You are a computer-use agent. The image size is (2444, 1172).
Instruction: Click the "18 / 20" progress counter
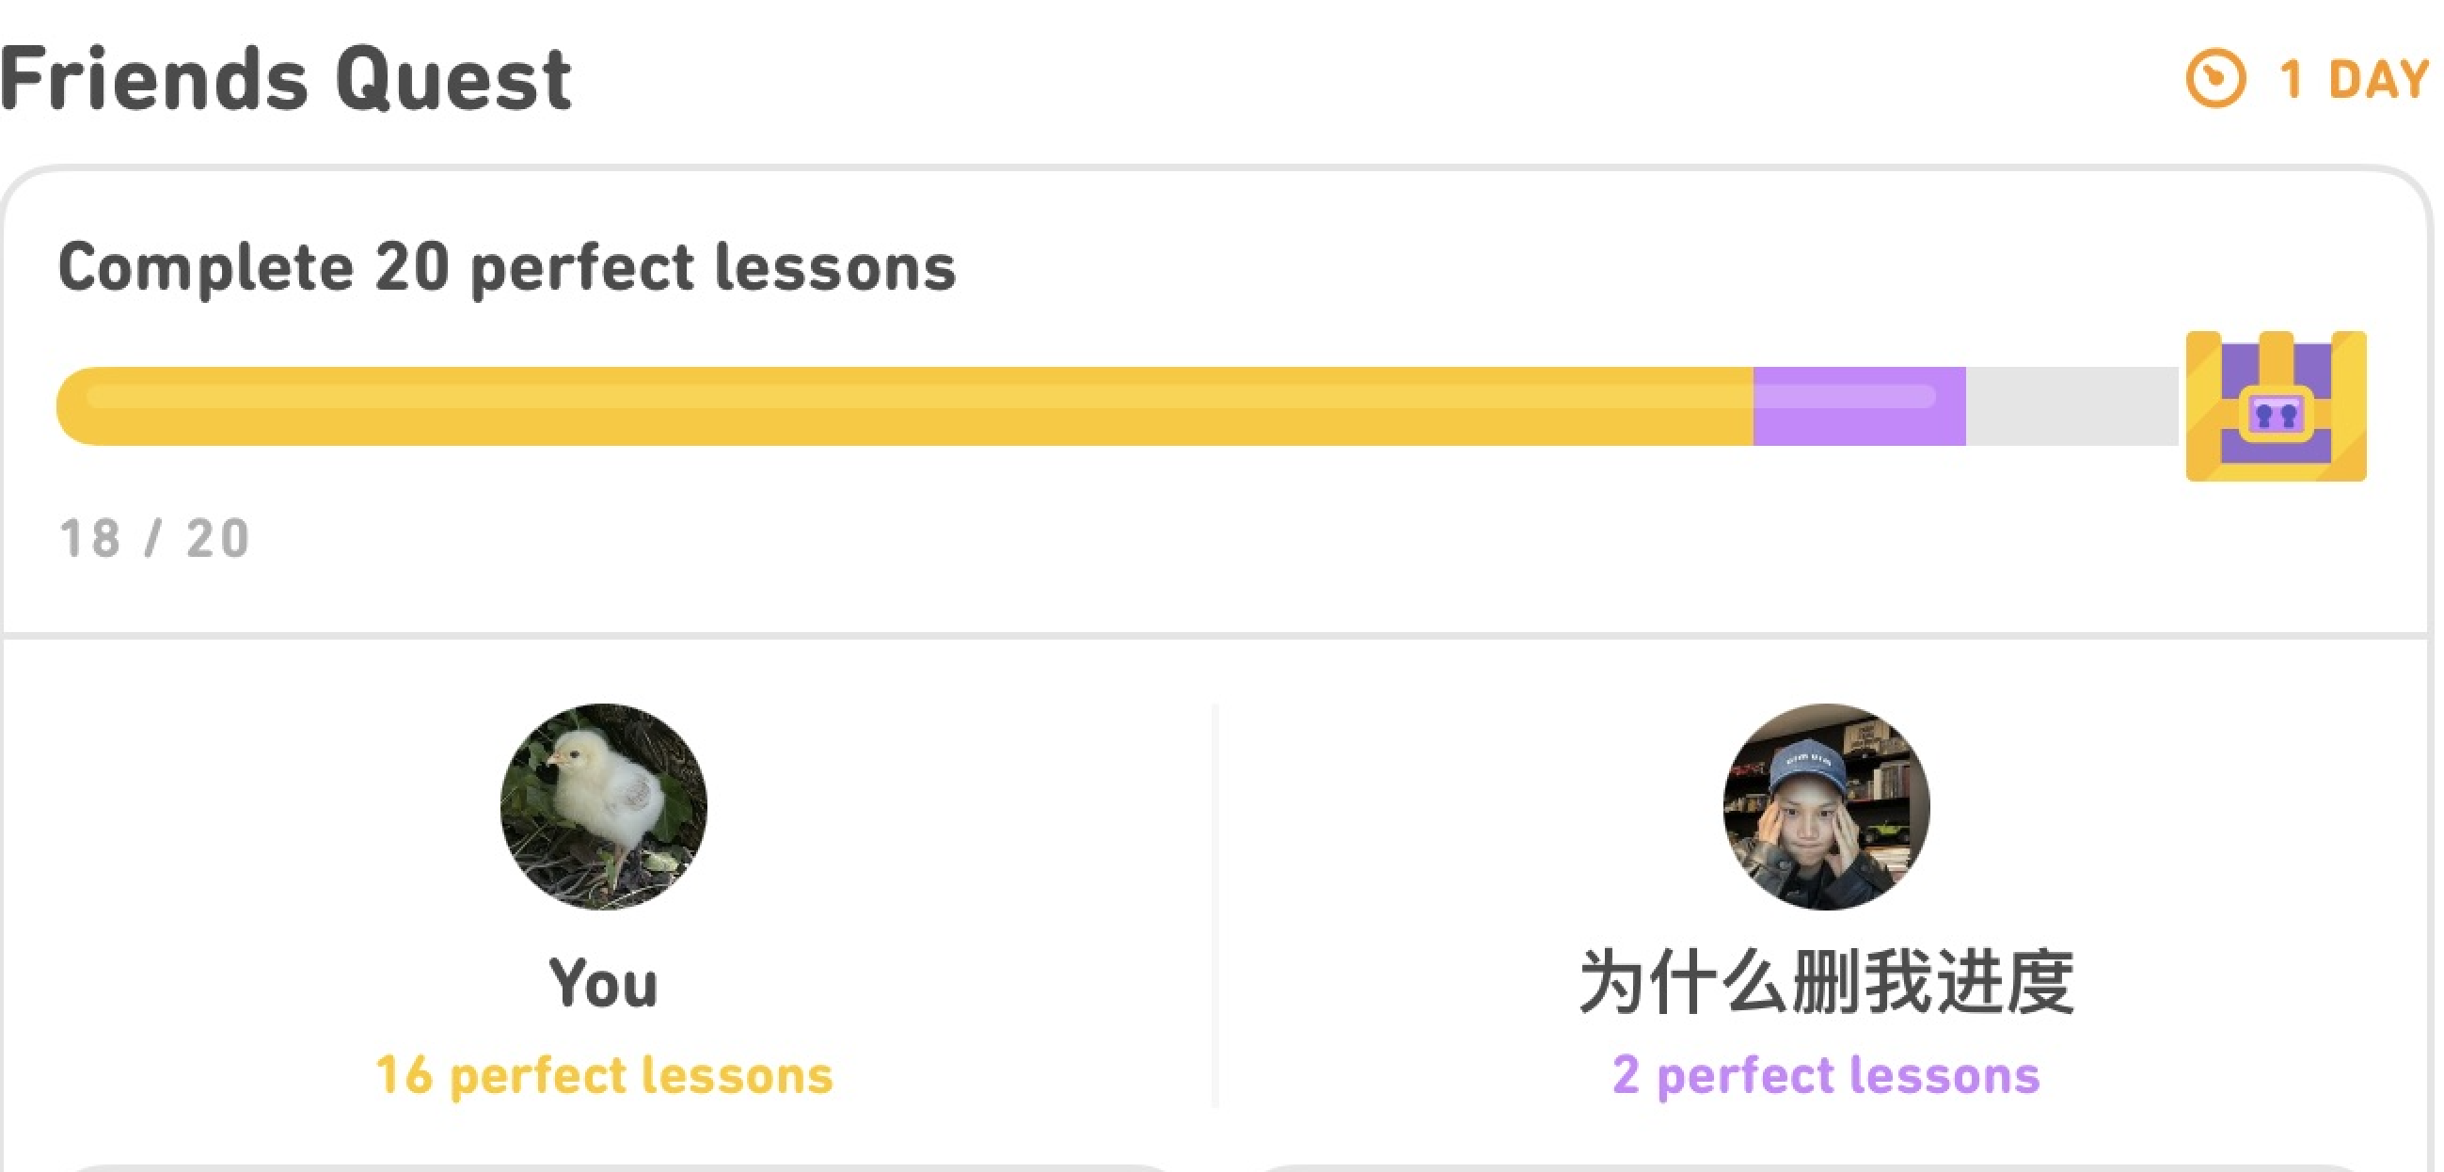pyautogui.click(x=154, y=539)
